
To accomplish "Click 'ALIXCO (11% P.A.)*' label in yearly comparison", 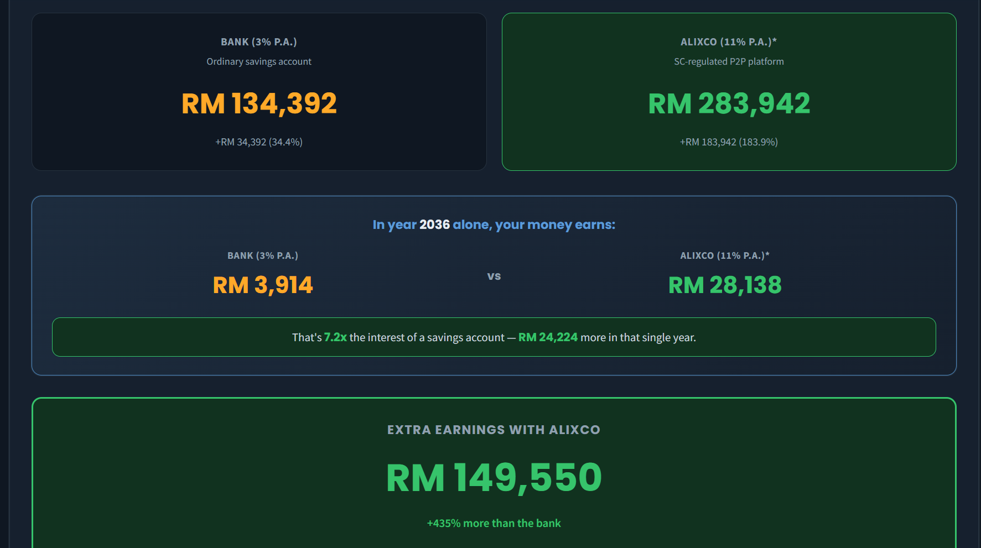I will click(725, 255).
